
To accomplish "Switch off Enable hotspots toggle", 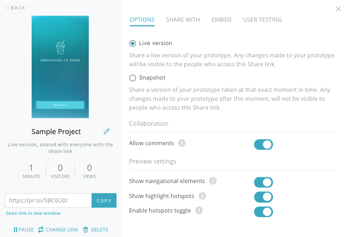I will pyautogui.click(x=264, y=212).
